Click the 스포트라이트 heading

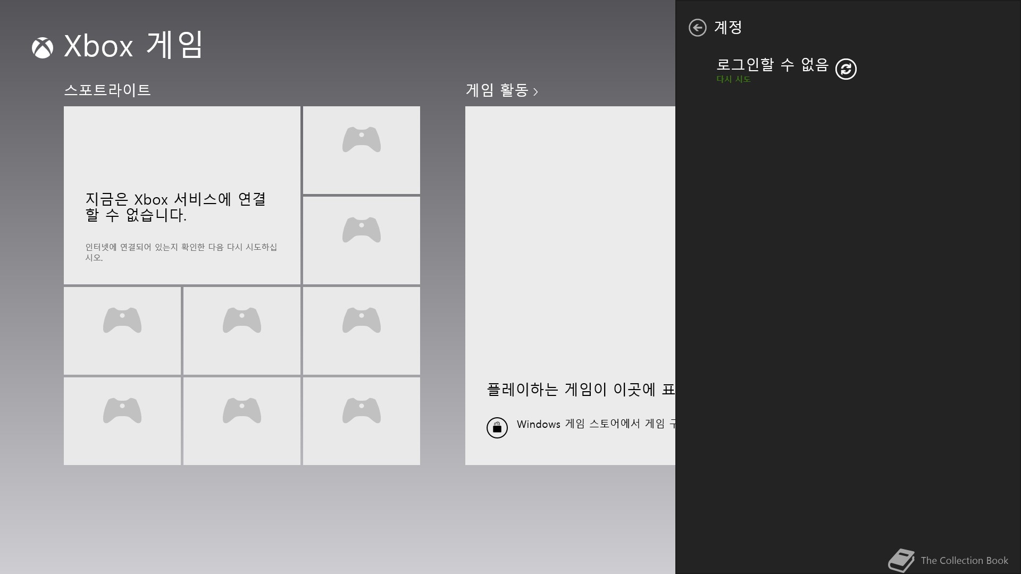107,90
